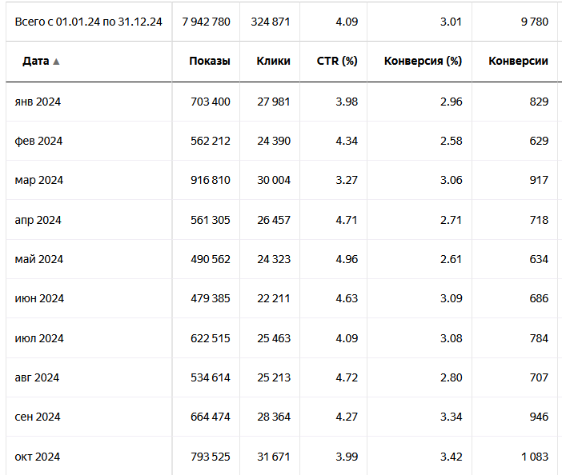
Task: Click the фев 2024 row label
Action: pos(38,141)
